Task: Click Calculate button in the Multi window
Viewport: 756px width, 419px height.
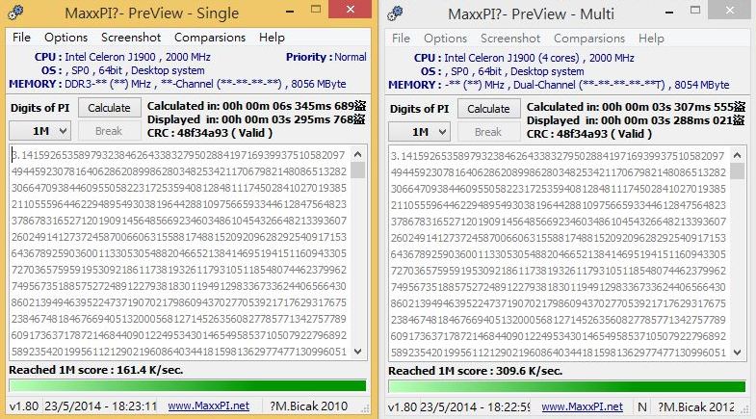Action: tap(488, 109)
